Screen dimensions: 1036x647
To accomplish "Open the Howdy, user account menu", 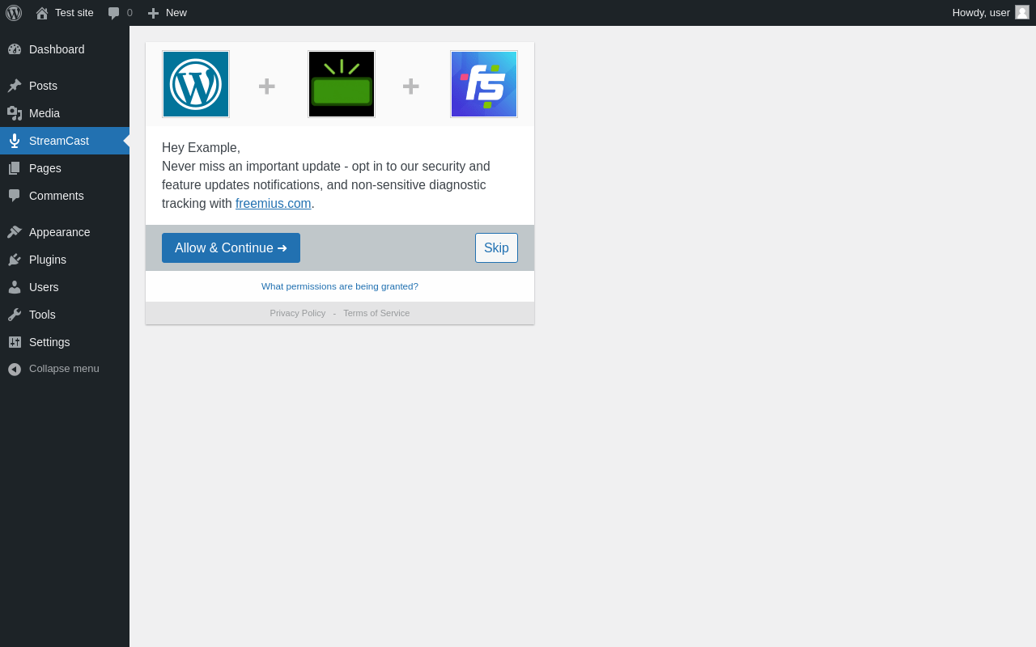I will pyautogui.click(x=981, y=13).
